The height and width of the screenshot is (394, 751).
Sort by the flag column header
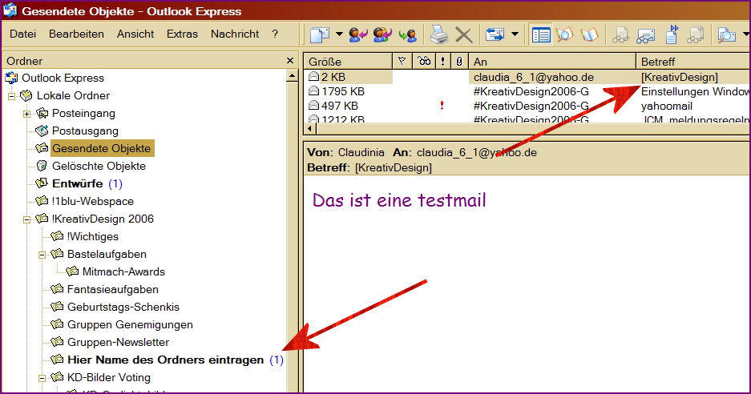pos(402,62)
